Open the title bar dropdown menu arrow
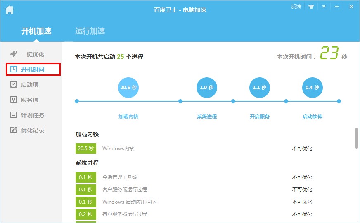360x223 pixels. 324,7
